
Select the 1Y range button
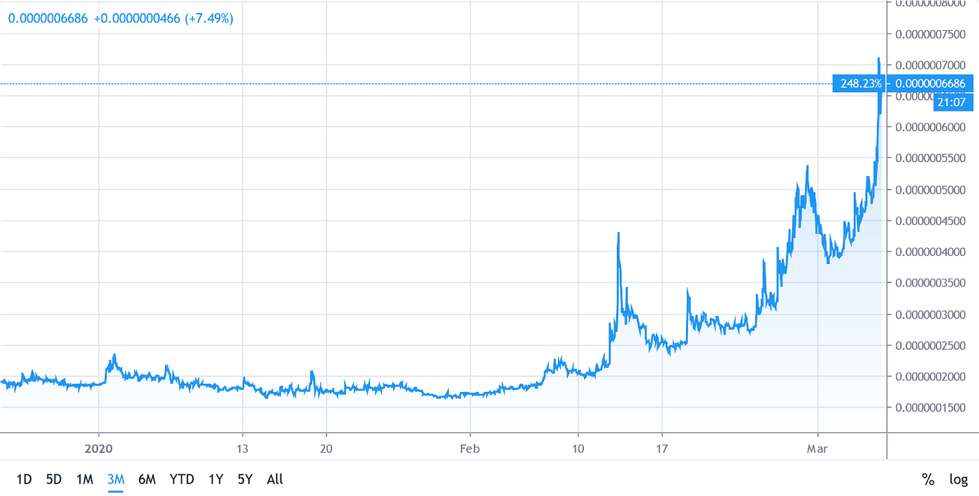click(215, 480)
